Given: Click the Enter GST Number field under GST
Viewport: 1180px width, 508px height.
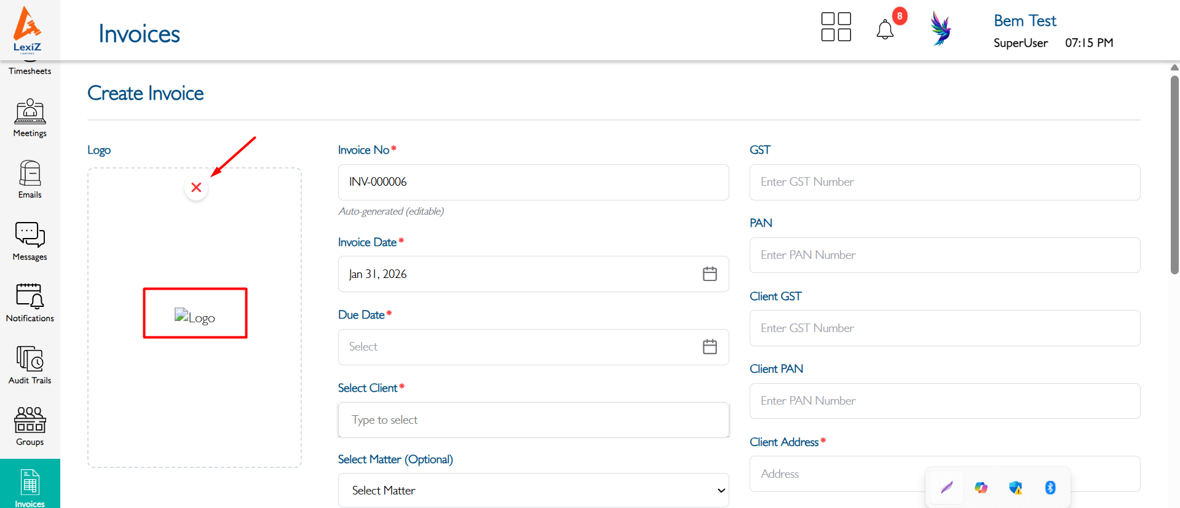Looking at the screenshot, I should click(944, 182).
